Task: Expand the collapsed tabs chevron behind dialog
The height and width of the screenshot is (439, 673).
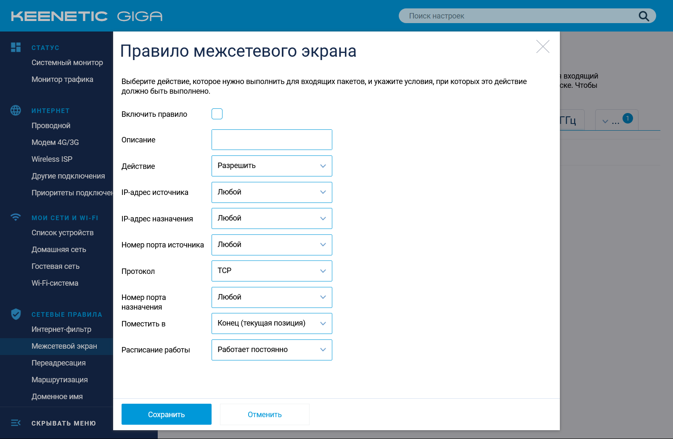Action: click(605, 121)
